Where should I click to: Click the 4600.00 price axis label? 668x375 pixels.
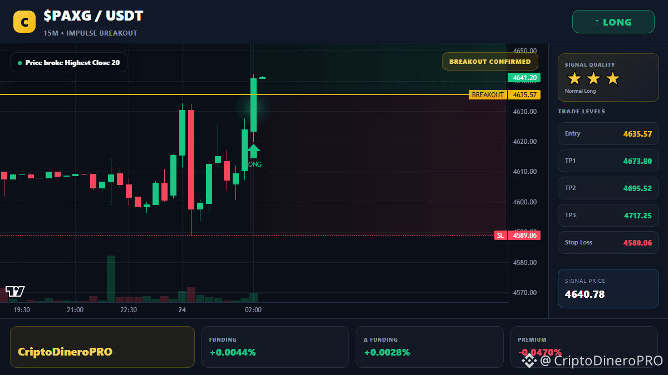pyautogui.click(x=525, y=202)
